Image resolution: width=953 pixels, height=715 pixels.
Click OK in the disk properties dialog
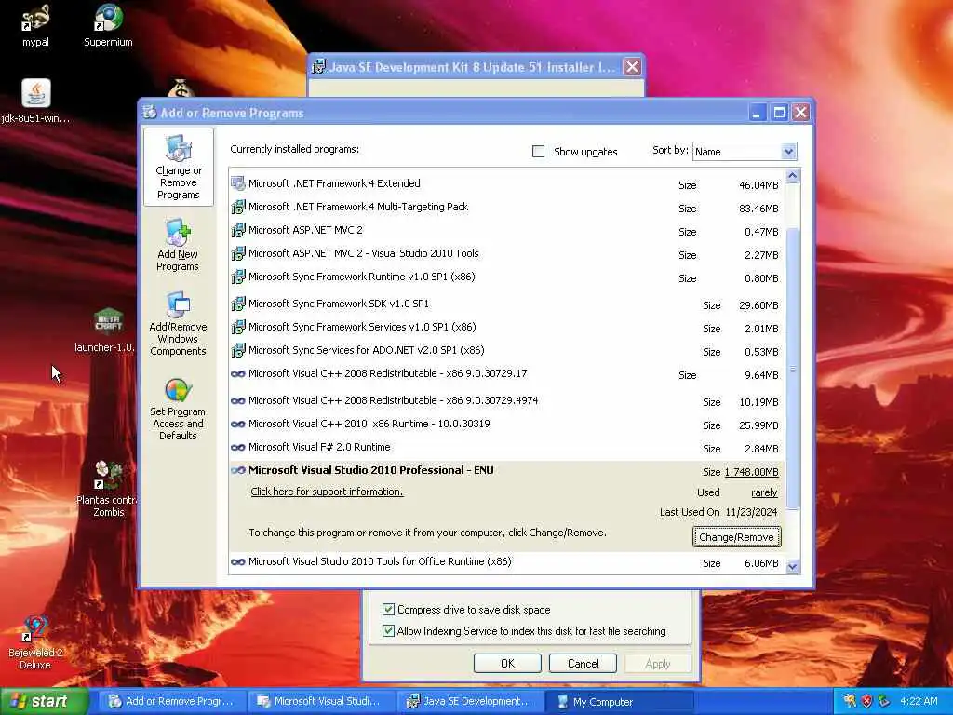pyautogui.click(x=507, y=663)
